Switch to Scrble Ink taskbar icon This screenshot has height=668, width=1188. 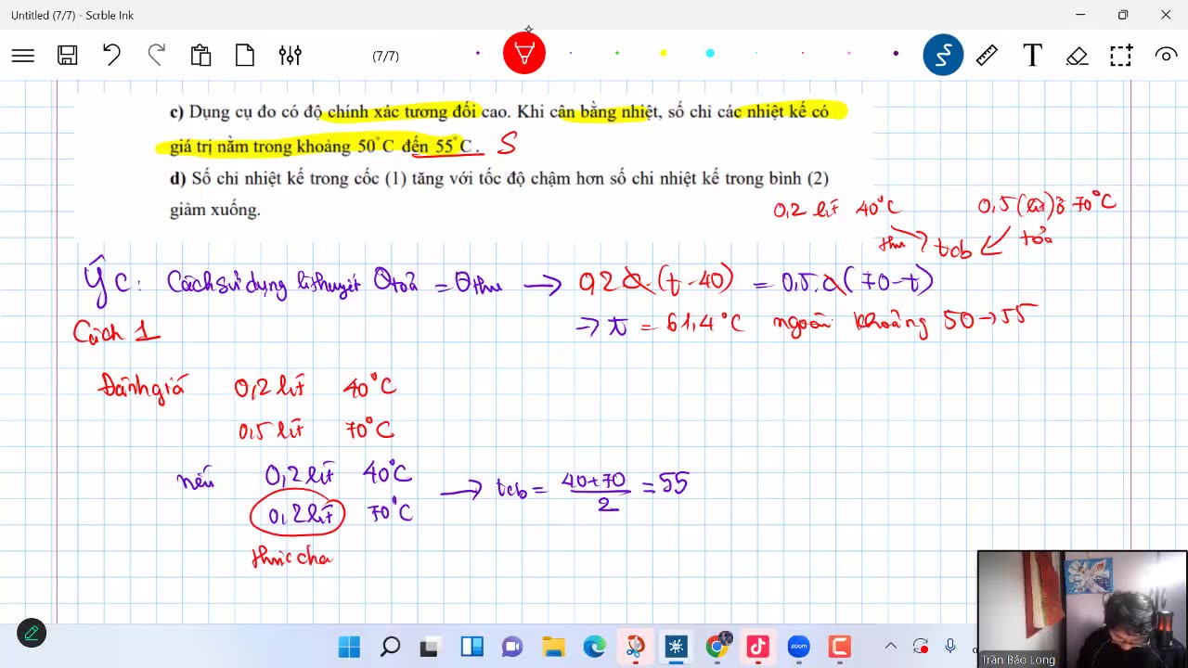[676, 647]
